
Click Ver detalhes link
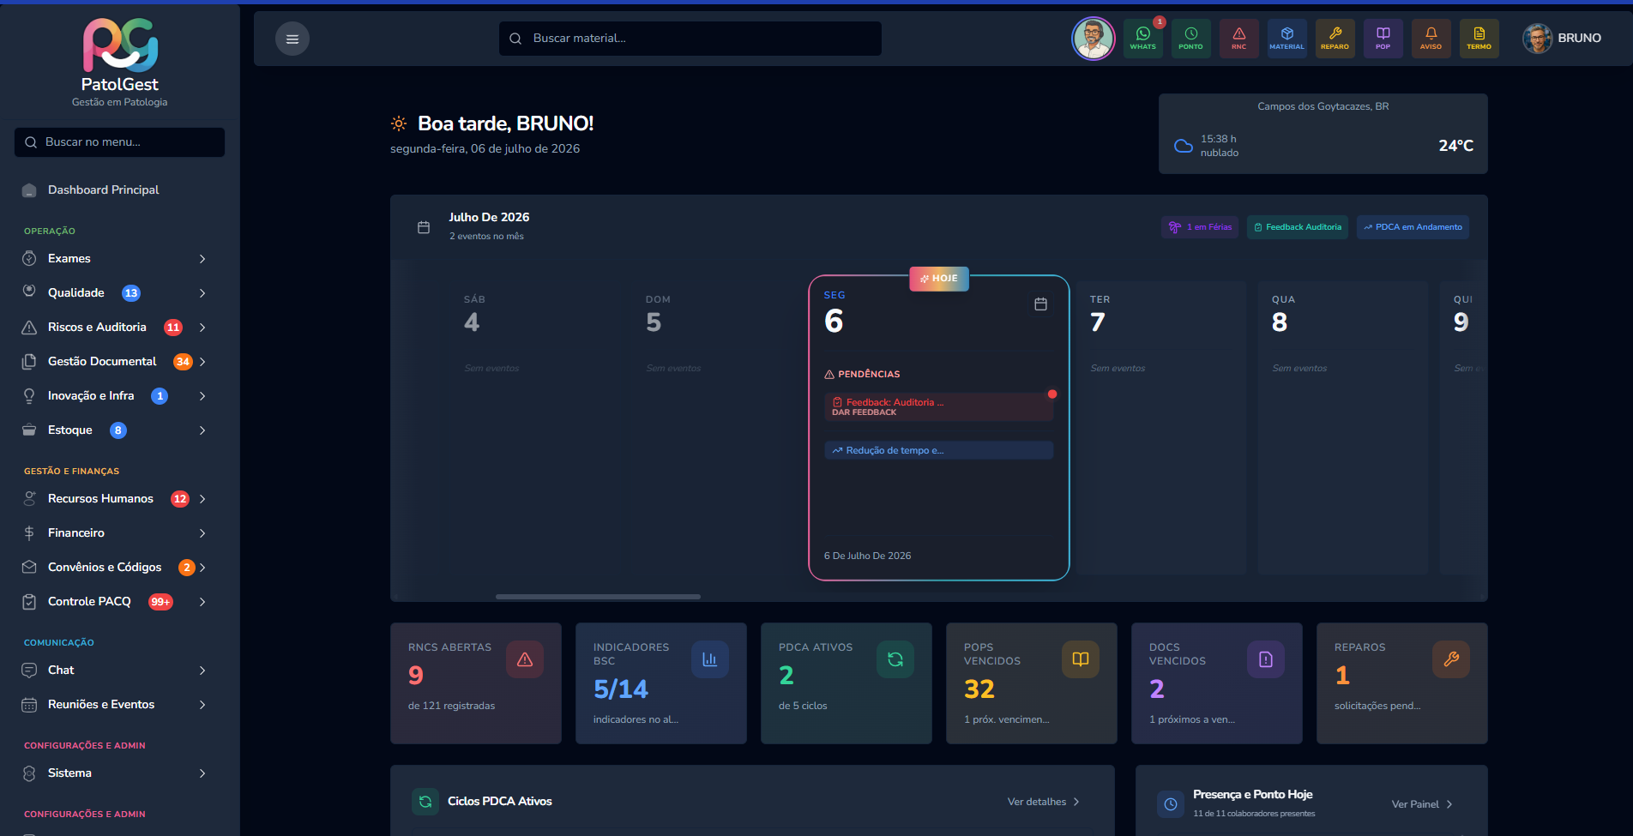pos(1043,802)
